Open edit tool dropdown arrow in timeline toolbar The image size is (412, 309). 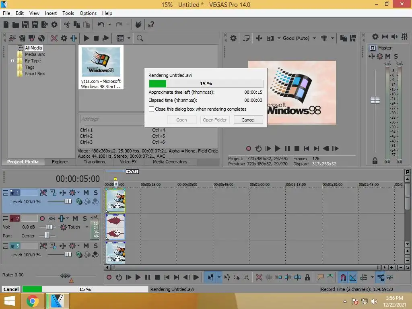click(x=219, y=277)
